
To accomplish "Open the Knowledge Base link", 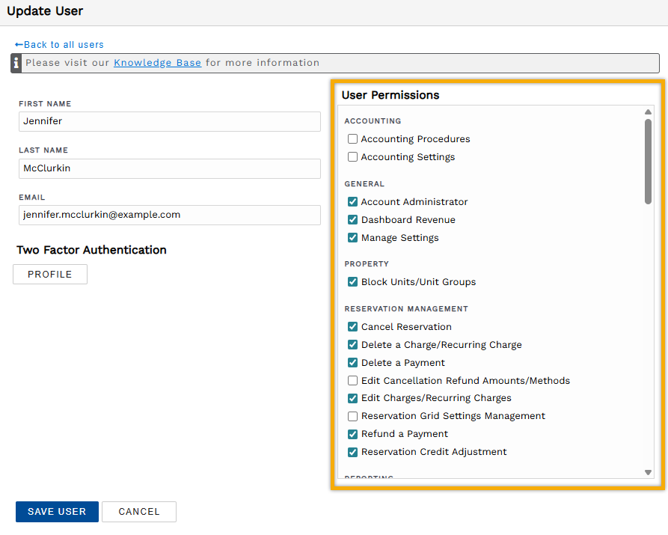I will (157, 63).
